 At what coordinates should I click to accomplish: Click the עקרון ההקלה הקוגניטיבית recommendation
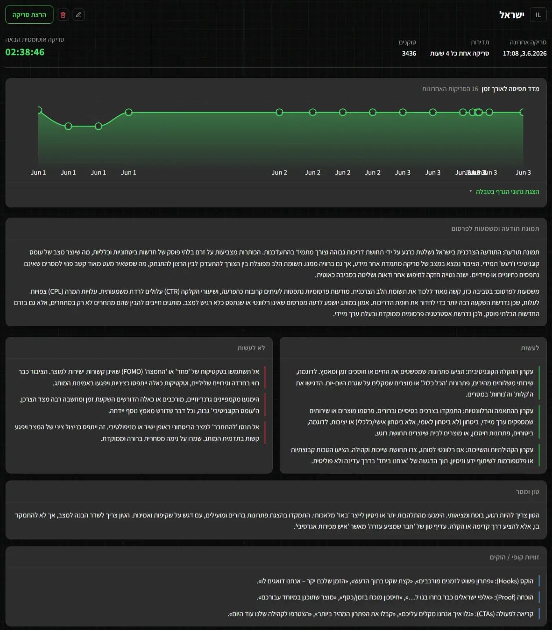tap(414, 383)
